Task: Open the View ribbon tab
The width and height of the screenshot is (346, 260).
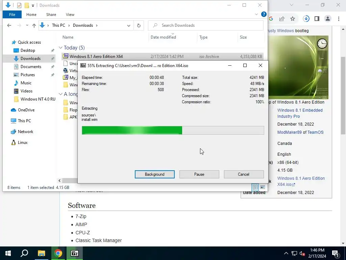Action: tap(70, 15)
